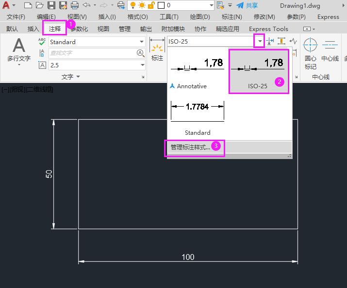Click the icon right of the layer dropdown
Viewport: 347px width, 288px height.
pyautogui.click(x=220, y=5)
